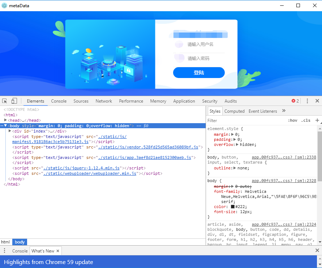Toggle the device toolbar icon

click(14, 101)
